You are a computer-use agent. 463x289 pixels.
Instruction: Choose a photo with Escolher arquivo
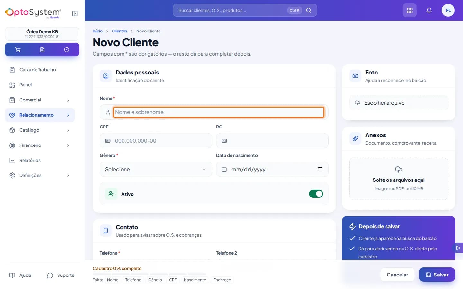click(x=399, y=103)
